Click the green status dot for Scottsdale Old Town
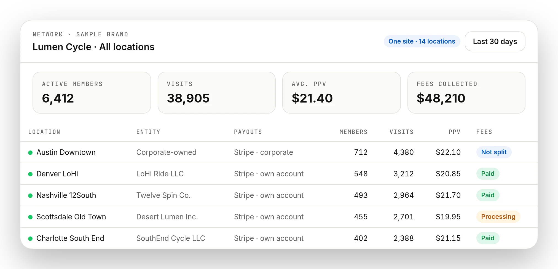The height and width of the screenshot is (269, 558). click(31, 217)
